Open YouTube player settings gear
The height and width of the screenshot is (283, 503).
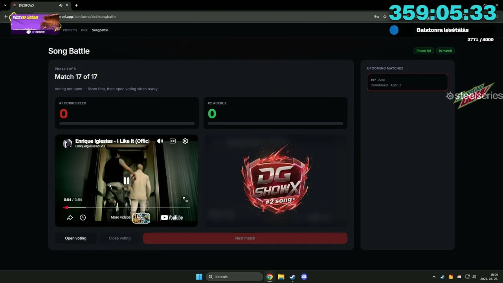click(185, 141)
